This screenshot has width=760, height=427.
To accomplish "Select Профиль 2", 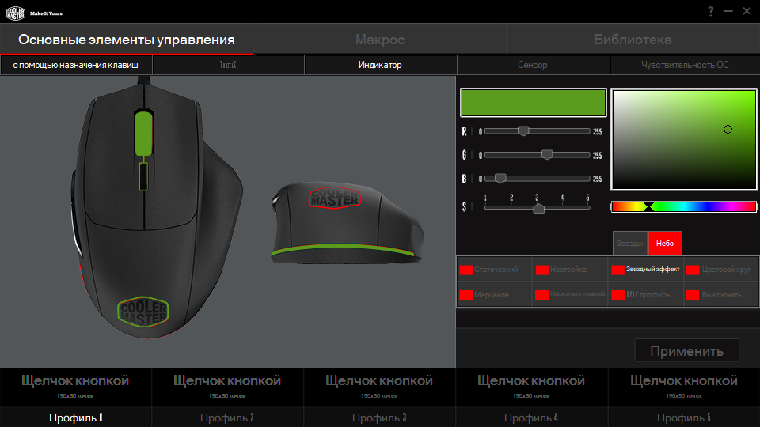I will [x=227, y=418].
